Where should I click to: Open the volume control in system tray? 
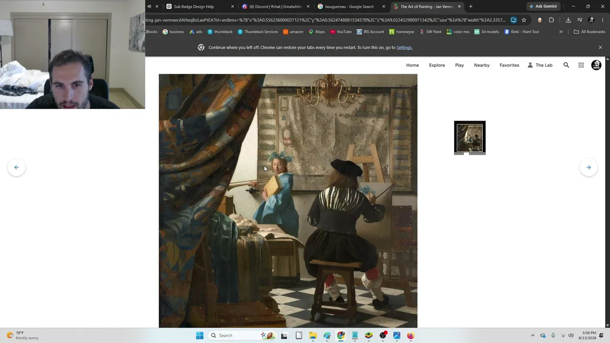571,335
